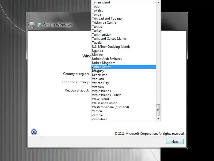Pick Trinidad and Tobago
This screenshot has width=214, height=161.
coord(124,19)
